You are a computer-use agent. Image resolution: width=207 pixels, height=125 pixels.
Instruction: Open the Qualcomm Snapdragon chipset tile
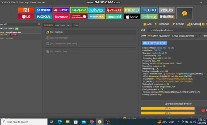click(x=79, y=17)
